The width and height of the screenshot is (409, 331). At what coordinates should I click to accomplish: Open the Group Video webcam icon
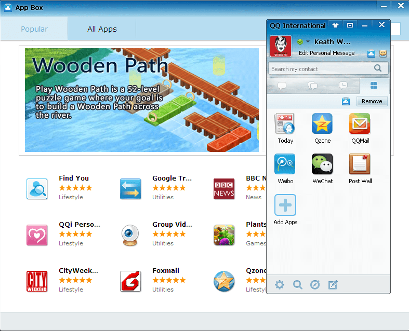coord(130,235)
